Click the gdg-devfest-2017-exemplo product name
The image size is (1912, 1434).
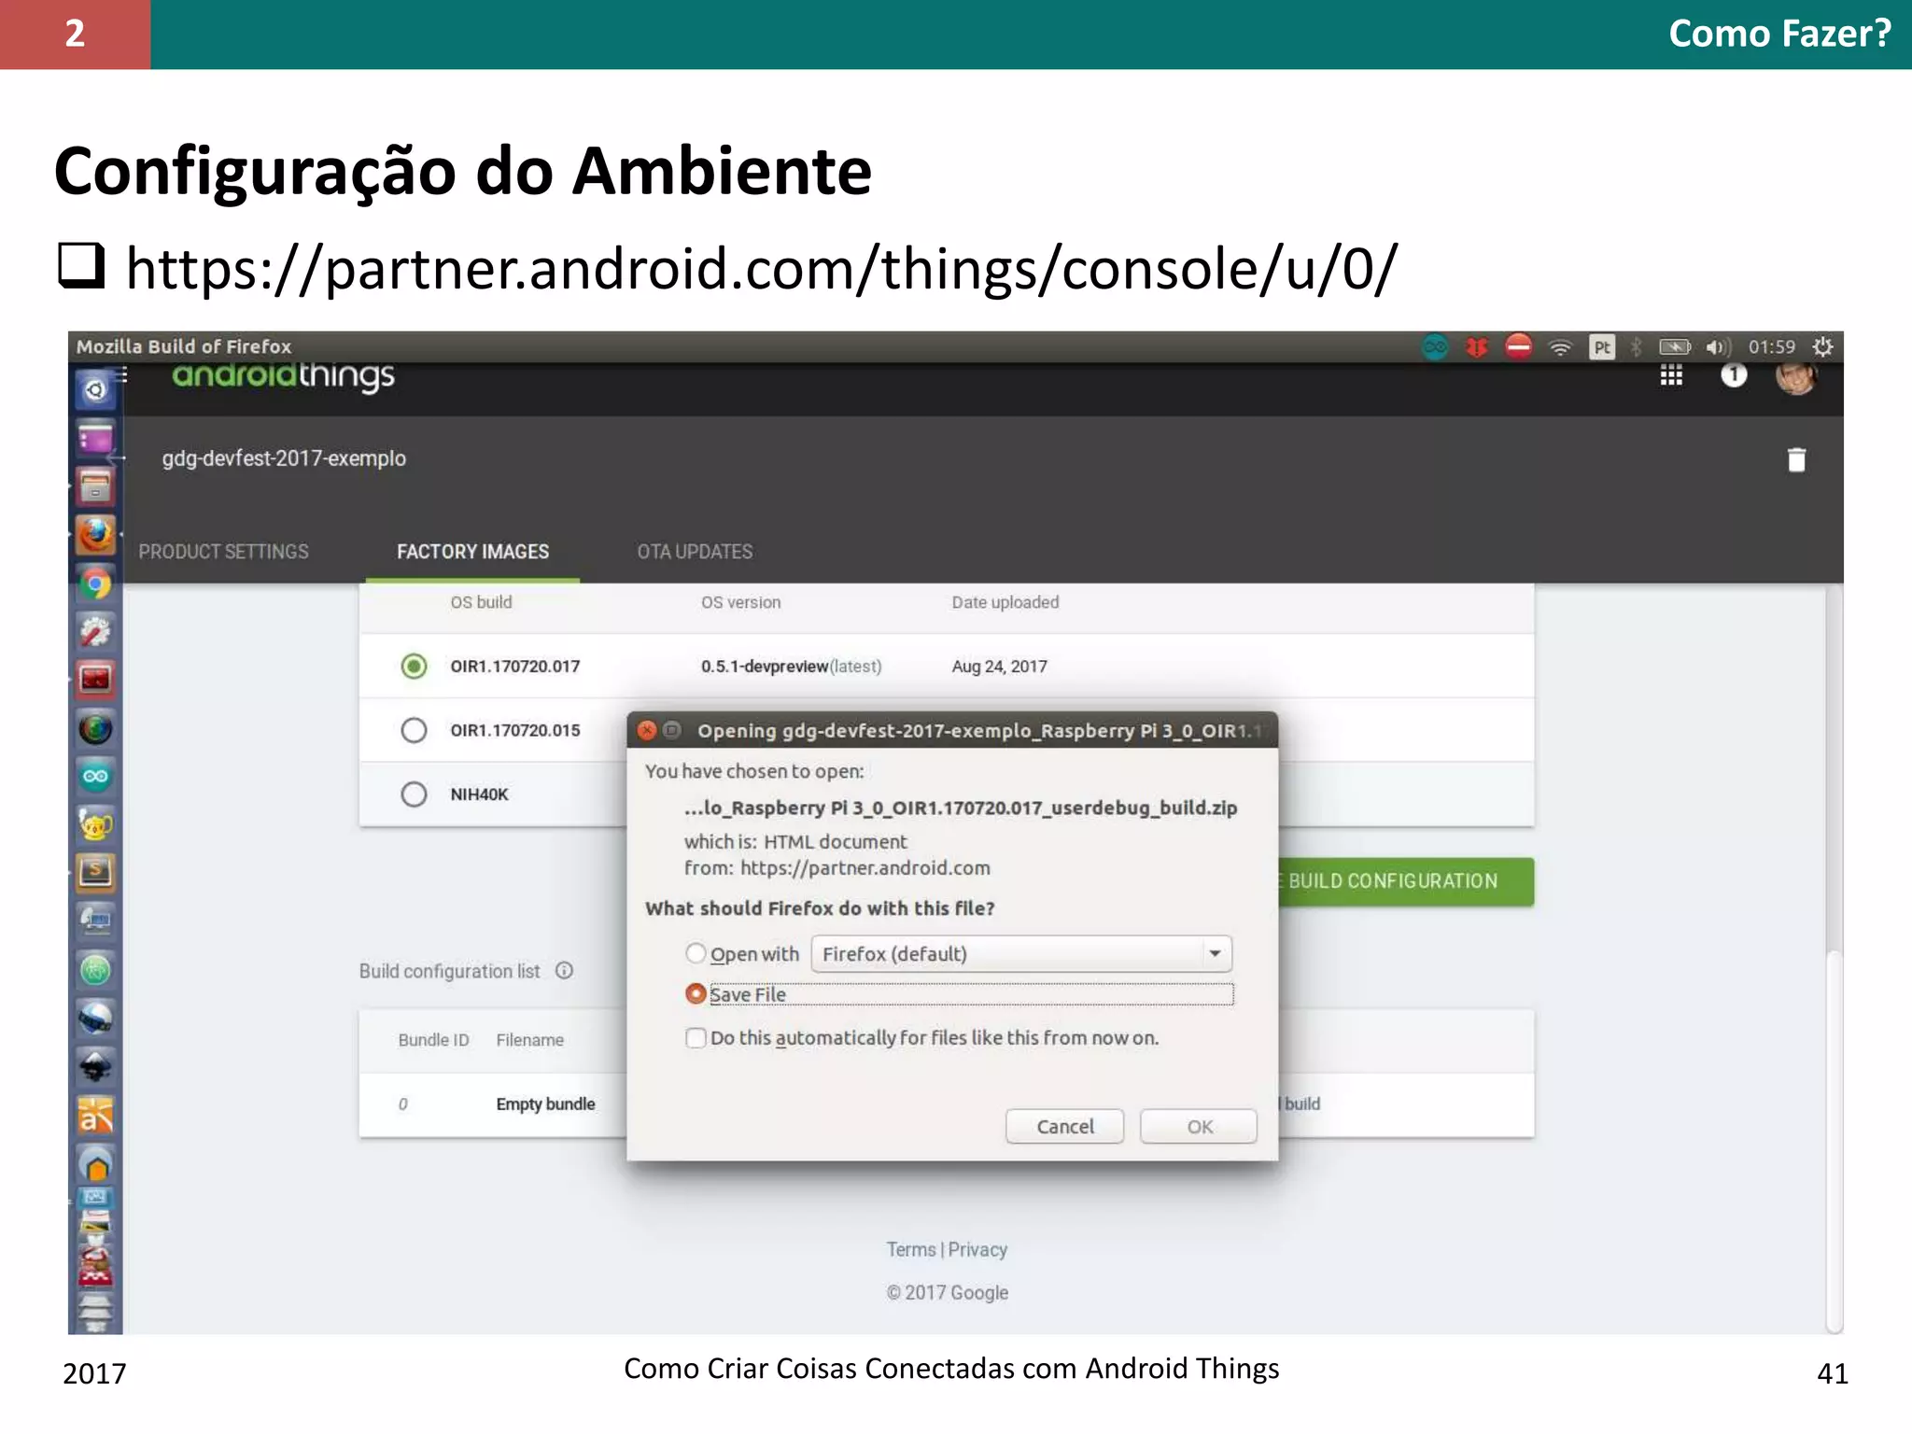284,458
